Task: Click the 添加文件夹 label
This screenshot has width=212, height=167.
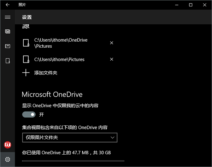Action: [x=46, y=73]
